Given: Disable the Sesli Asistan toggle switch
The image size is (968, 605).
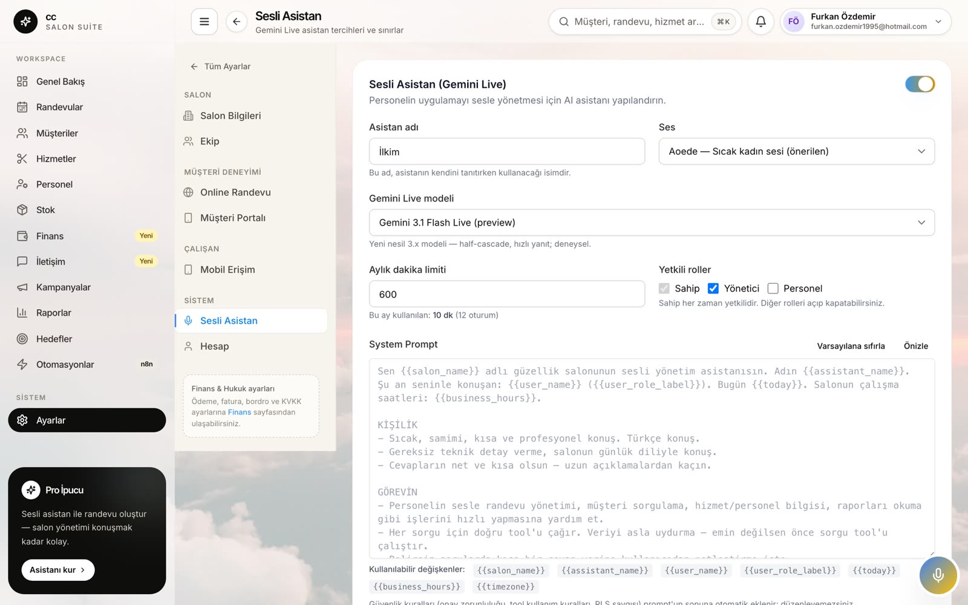Looking at the screenshot, I should pos(920,84).
